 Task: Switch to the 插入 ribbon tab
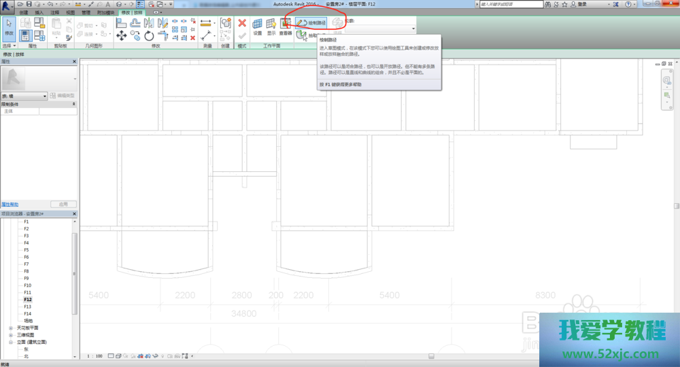pyautogui.click(x=39, y=12)
